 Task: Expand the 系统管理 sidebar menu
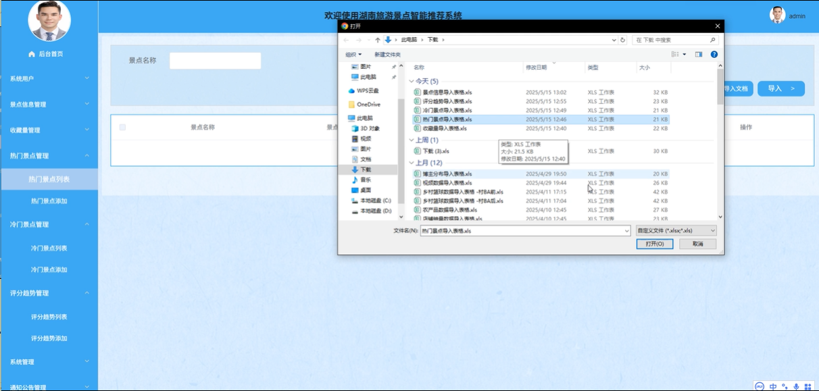click(x=49, y=362)
